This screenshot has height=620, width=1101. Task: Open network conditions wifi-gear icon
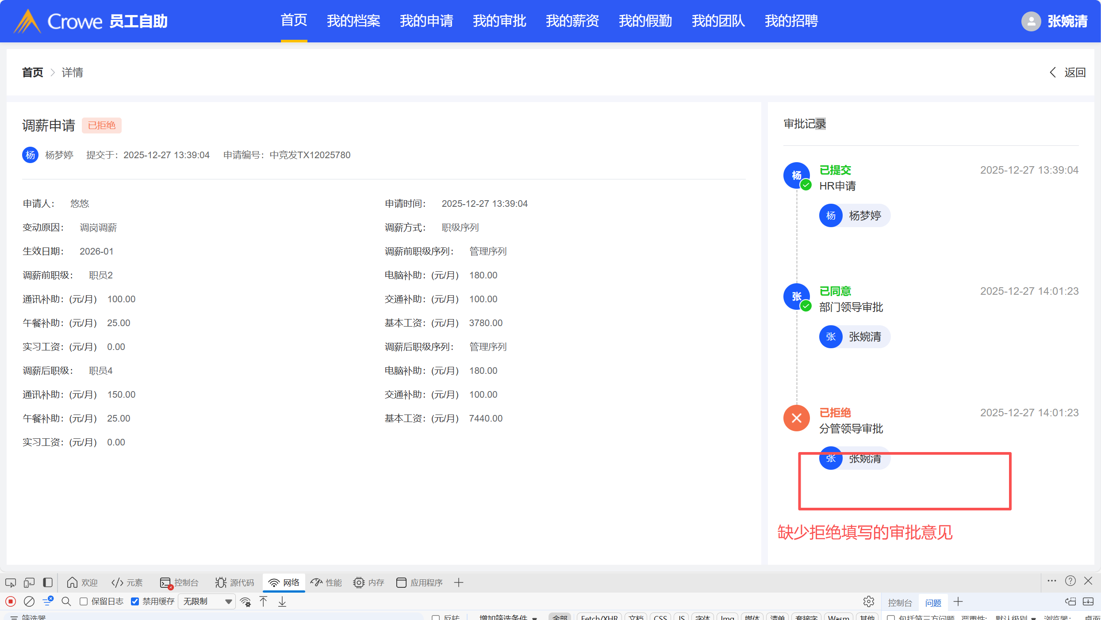tap(246, 601)
